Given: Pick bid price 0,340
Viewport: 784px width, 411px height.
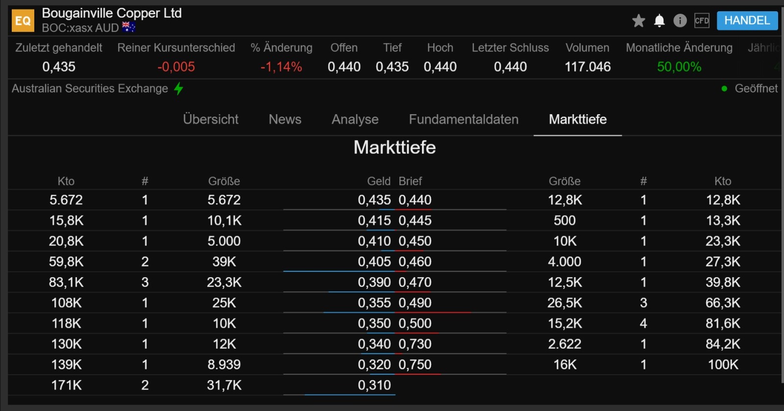Looking at the screenshot, I should pyautogui.click(x=374, y=344).
